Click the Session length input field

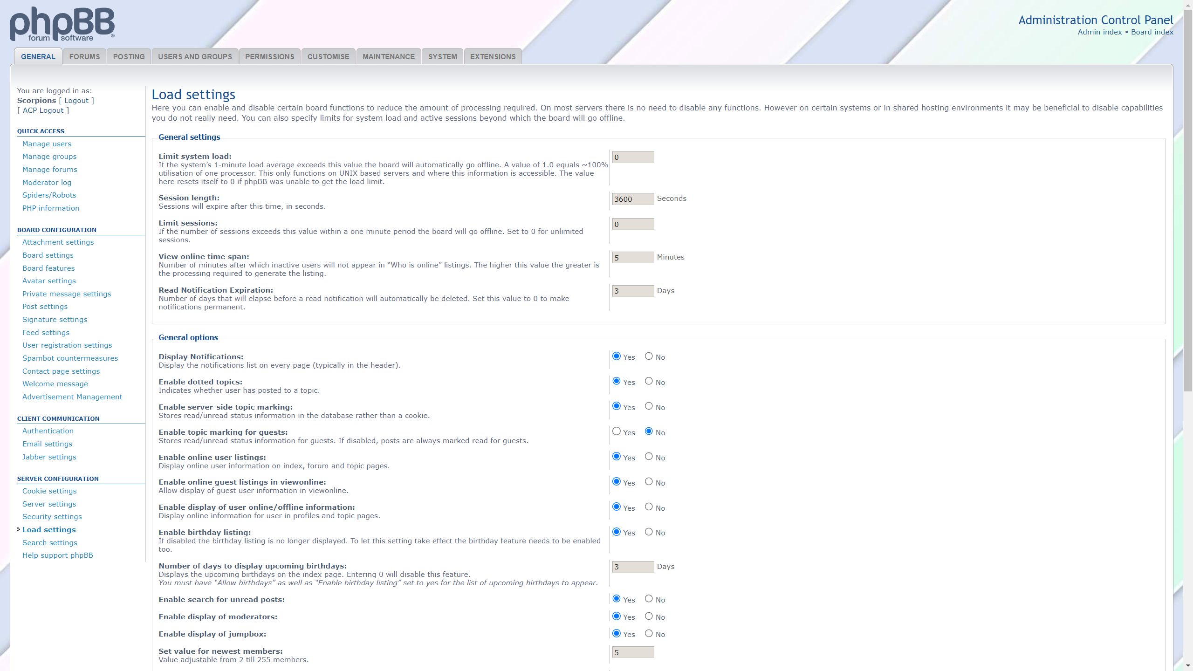633,199
